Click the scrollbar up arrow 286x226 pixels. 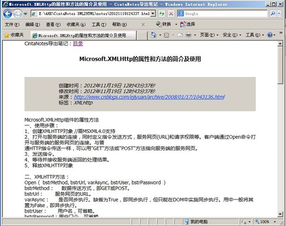(x=280, y=44)
